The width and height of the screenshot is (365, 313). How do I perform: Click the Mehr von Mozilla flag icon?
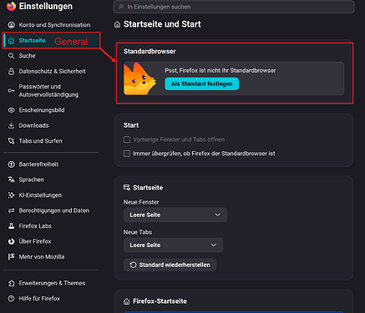pyautogui.click(x=11, y=257)
